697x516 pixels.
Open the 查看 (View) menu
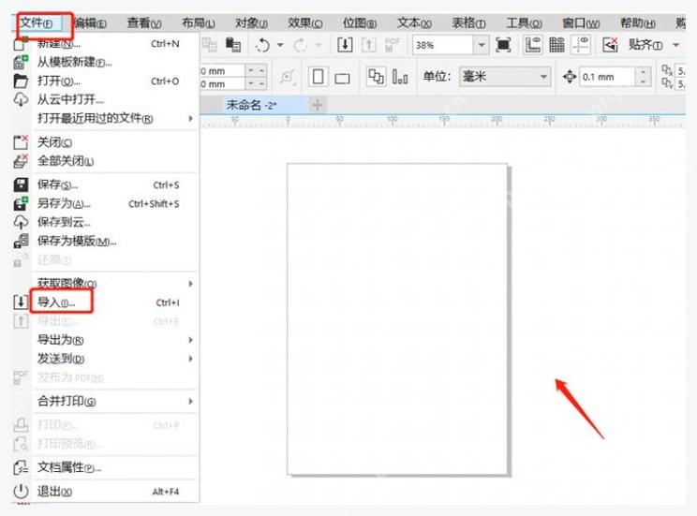pos(144,23)
